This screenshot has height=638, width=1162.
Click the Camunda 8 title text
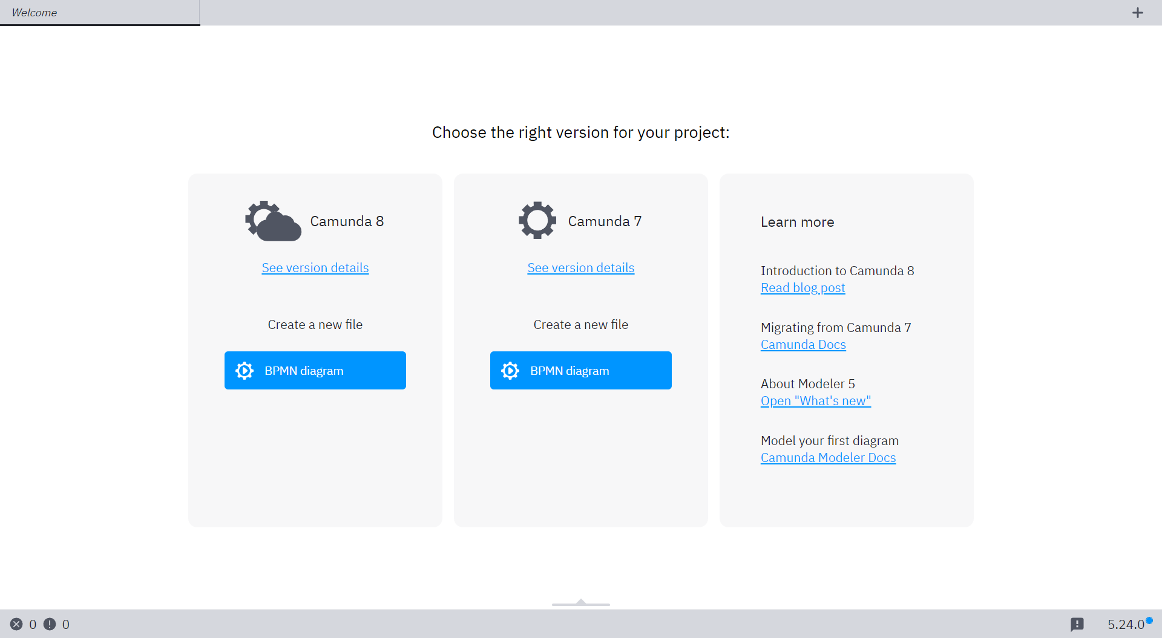tap(347, 221)
